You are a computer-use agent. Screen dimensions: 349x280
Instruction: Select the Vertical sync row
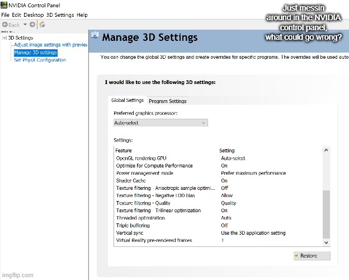[x=218, y=233]
